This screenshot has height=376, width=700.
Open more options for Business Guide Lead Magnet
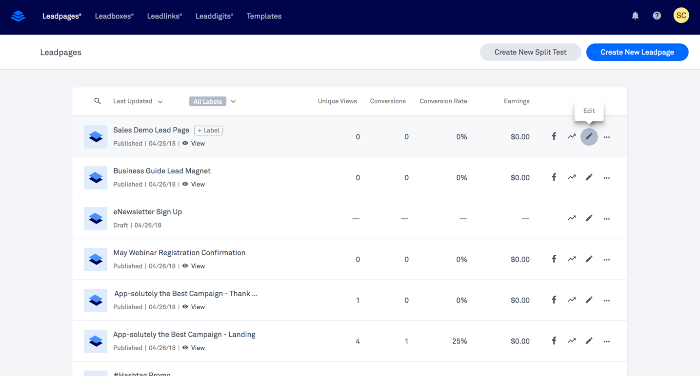tap(607, 178)
